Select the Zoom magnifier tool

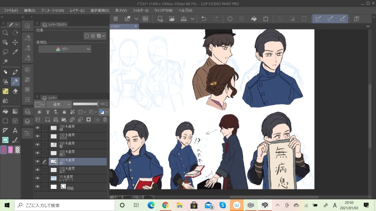[5, 33]
